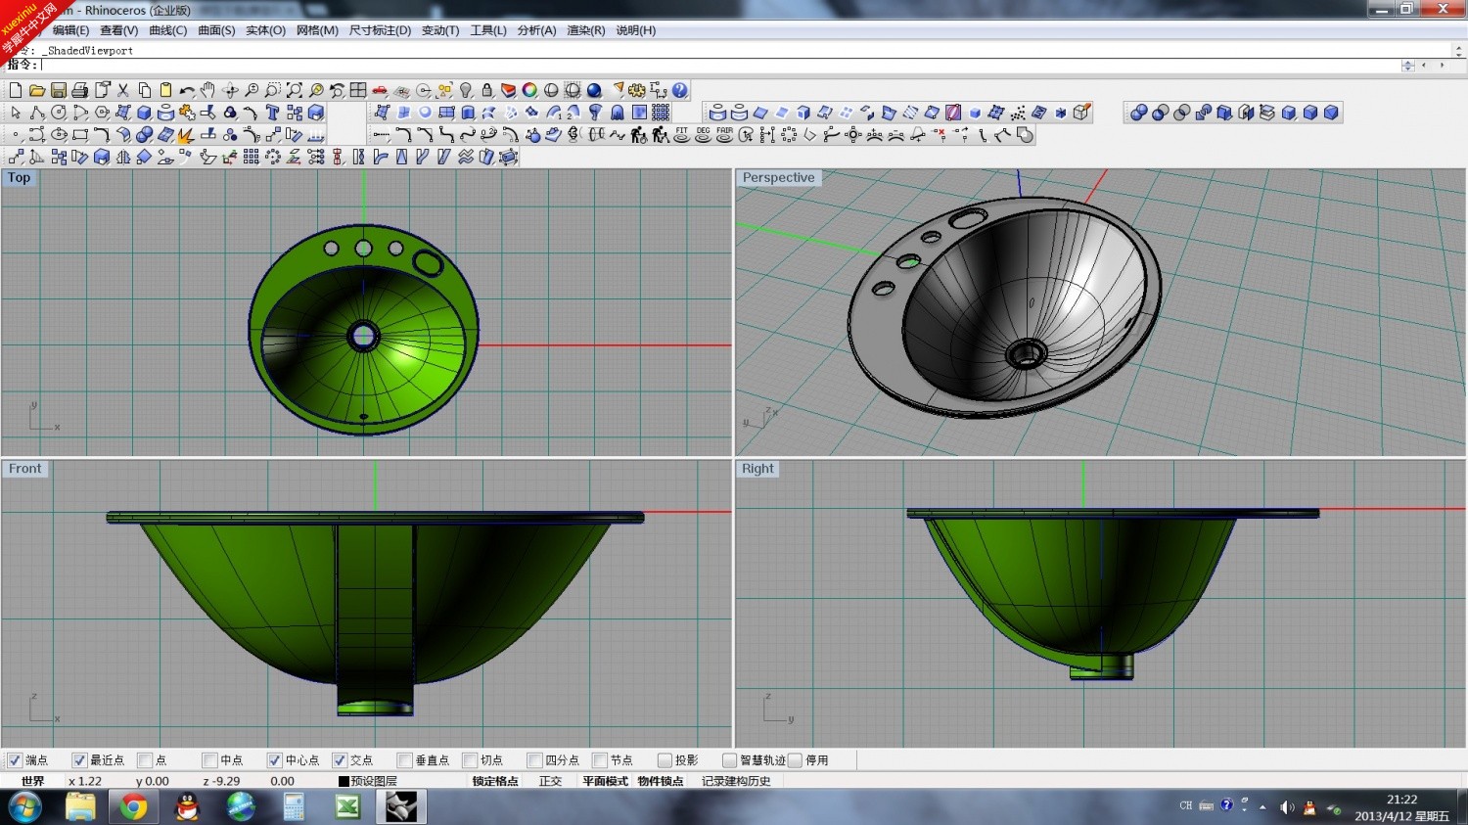This screenshot has width=1468, height=825.
Task: Click the FAIR curve tool icon
Action: (724, 134)
